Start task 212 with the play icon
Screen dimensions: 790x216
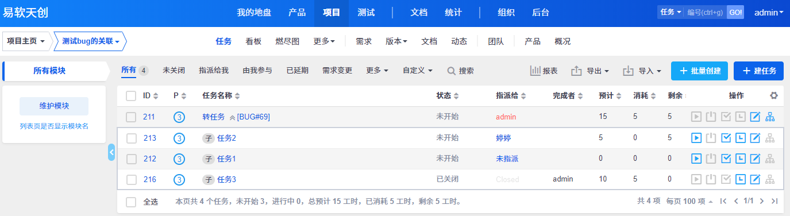pos(696,159)
